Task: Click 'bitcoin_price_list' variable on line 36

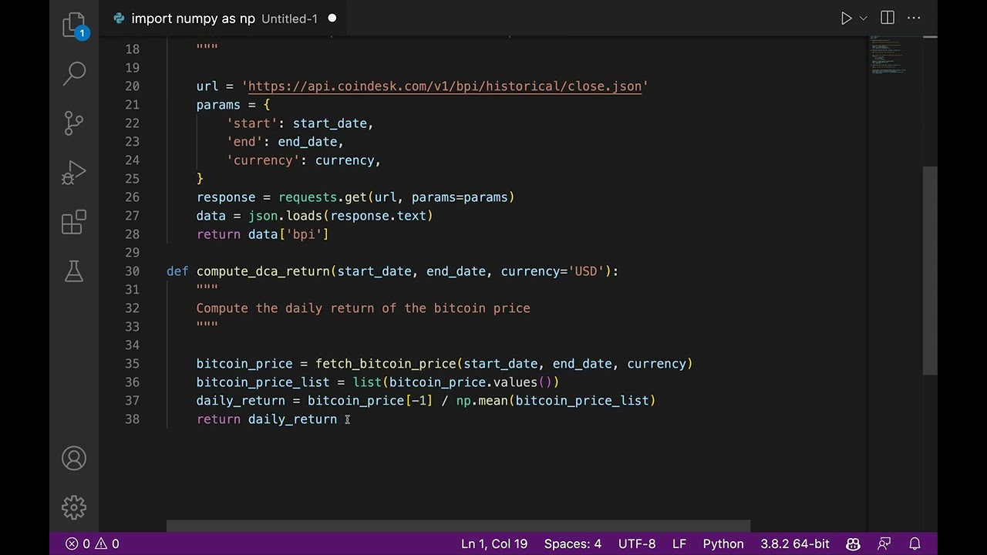Action: (x=263, y=382)
